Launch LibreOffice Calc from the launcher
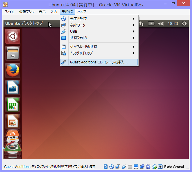 click(x=13, y=105)
